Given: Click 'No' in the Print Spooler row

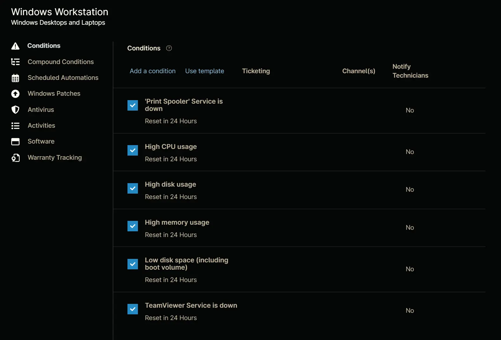Looking at the screenshot, I should pos(410,110).
